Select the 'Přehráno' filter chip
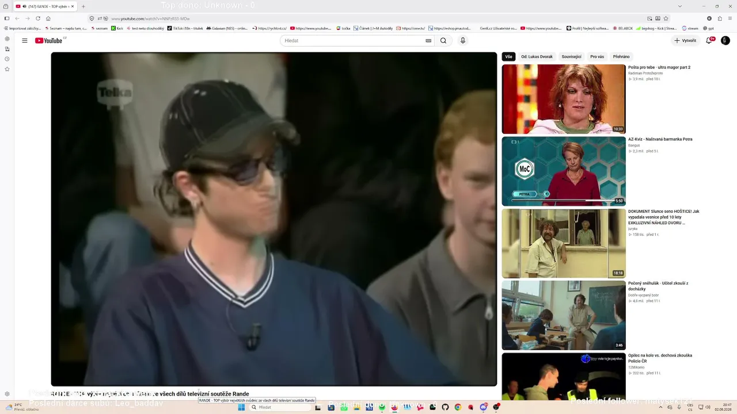The height and width of the screenshot is (414, 737). (x=621, y=57)
